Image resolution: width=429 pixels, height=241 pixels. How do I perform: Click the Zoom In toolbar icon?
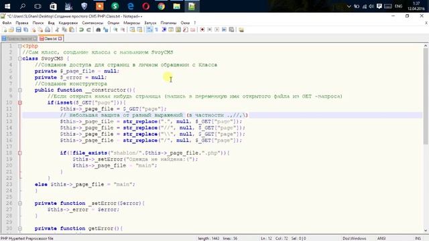(x=115, y=29)
